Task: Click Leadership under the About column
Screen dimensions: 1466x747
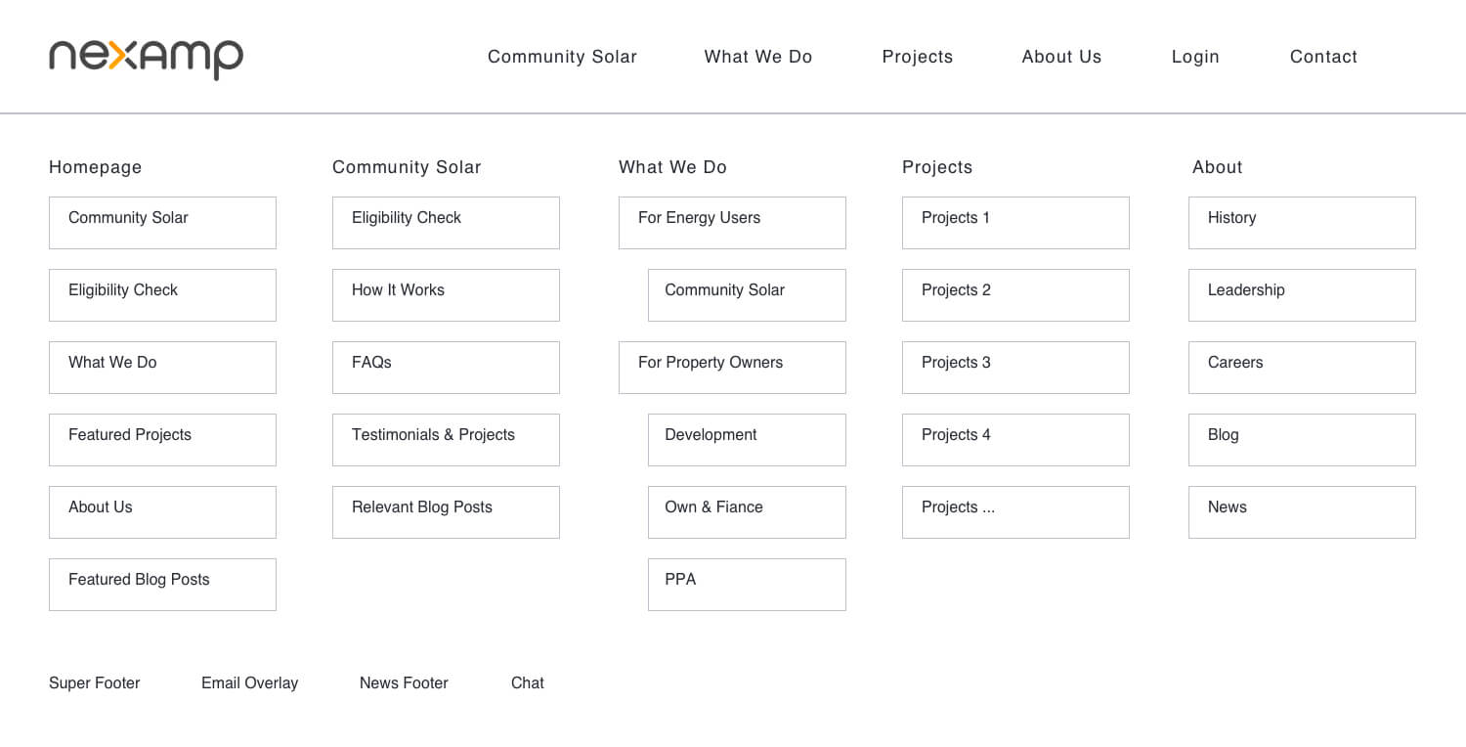Action: pyautogui.click(x=1302, y=294)
